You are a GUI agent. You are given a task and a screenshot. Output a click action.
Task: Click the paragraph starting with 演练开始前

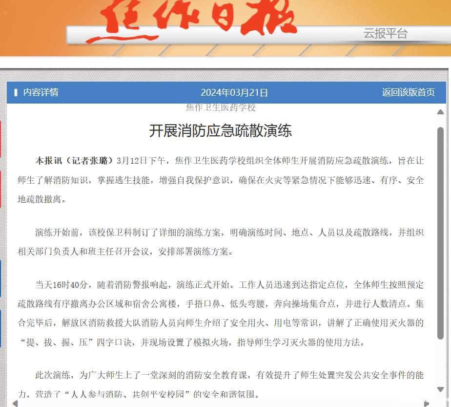click(221, 242)
